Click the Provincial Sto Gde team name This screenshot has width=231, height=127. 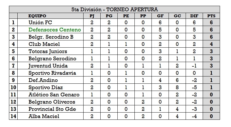coord(52,109)
